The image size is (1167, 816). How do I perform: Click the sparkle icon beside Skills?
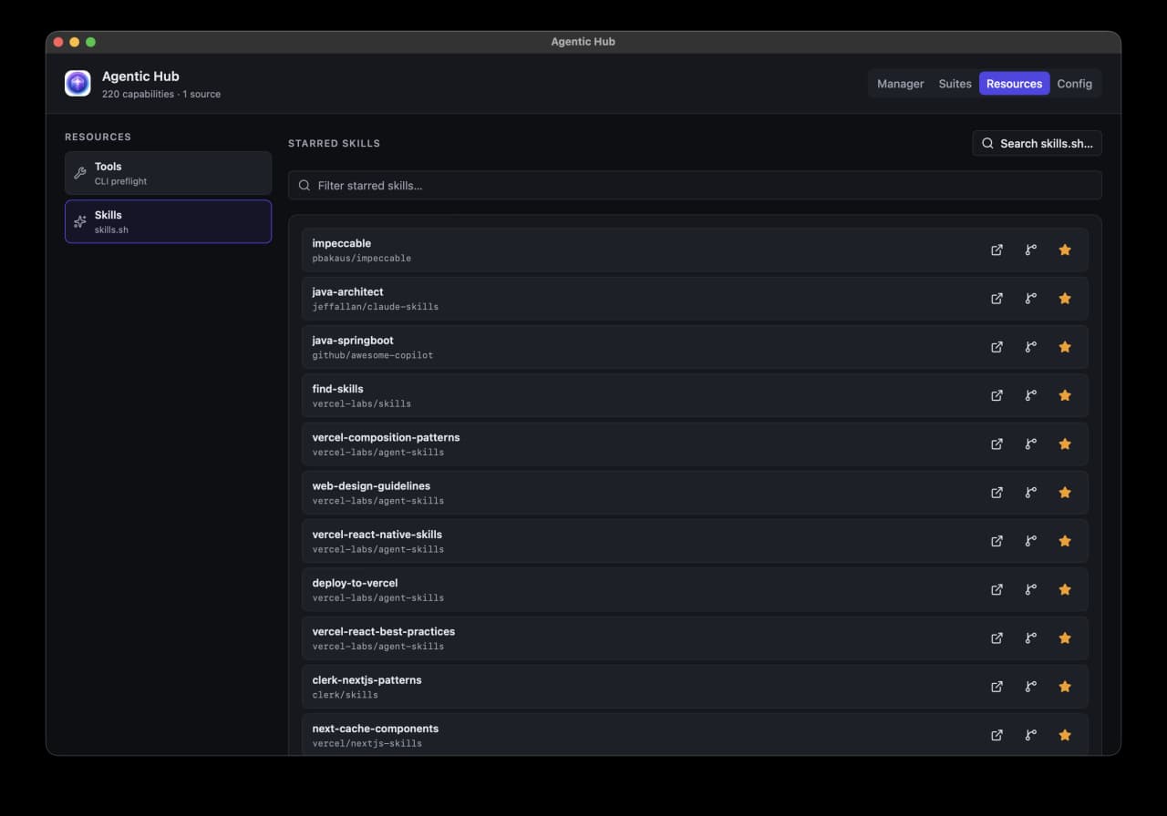coord(79,221)
